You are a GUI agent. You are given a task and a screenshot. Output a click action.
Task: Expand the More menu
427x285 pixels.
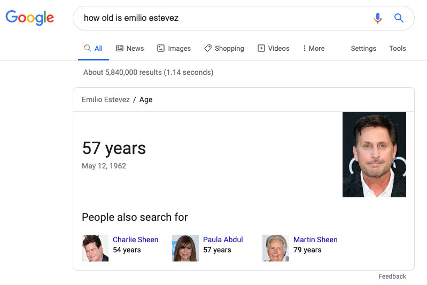tap(314, 49)
